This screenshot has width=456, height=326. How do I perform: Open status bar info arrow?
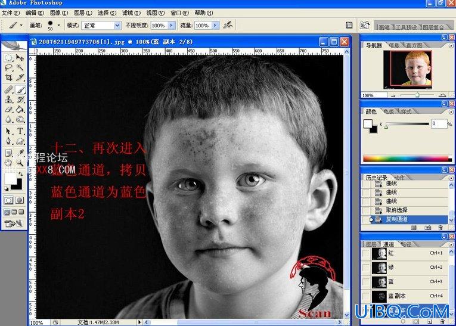pos(139,322)
